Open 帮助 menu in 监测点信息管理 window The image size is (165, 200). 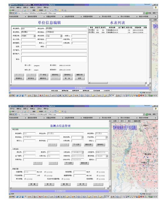click(x=46, y=109)
